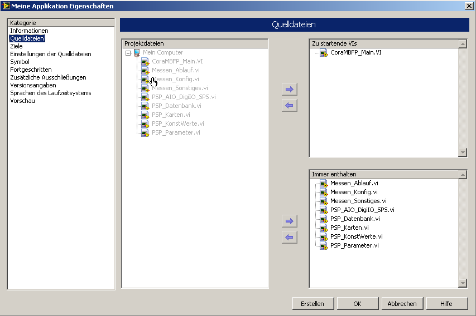
Task: Click the VI icon of PSP_Karten.vi in Immer enthalten
Action: click(x=324, y=228)
